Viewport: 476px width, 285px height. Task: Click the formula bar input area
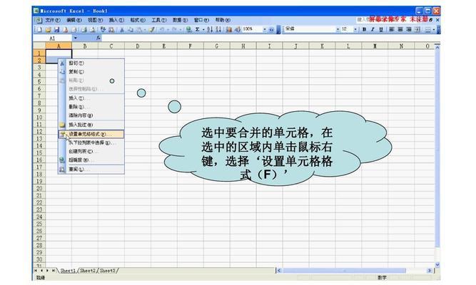click(270, 38)
